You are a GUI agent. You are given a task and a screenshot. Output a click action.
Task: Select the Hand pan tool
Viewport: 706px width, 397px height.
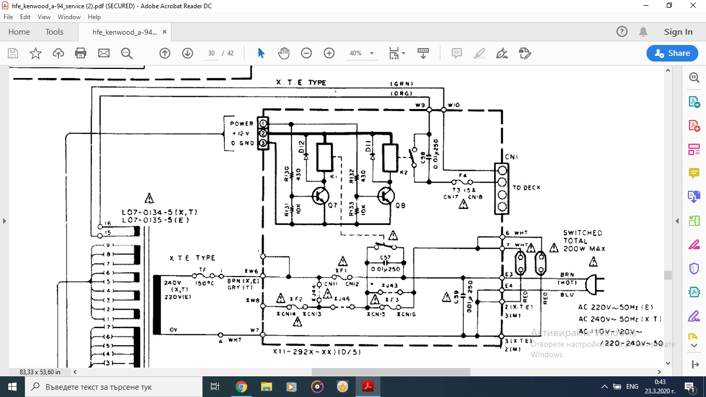[284, 53]
